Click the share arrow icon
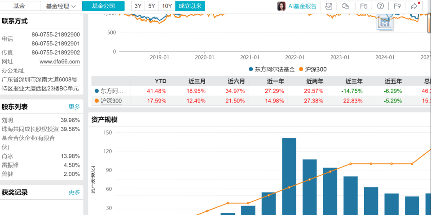This screenshot has width=431, height=215. [x=413, y=6]
